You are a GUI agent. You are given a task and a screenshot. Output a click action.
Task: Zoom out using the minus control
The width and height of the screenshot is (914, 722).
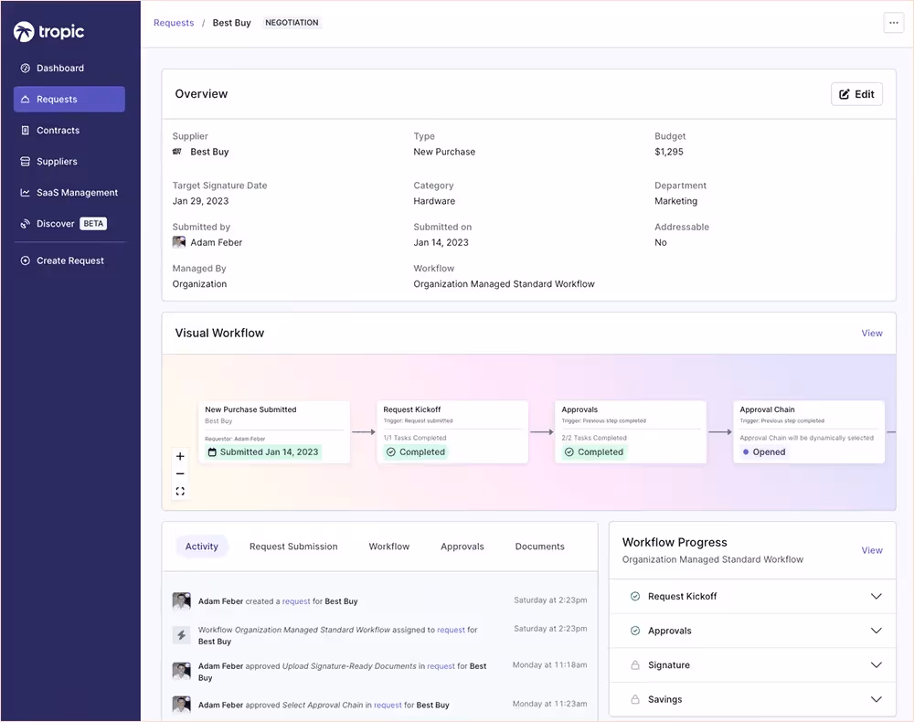pos(180,473)
